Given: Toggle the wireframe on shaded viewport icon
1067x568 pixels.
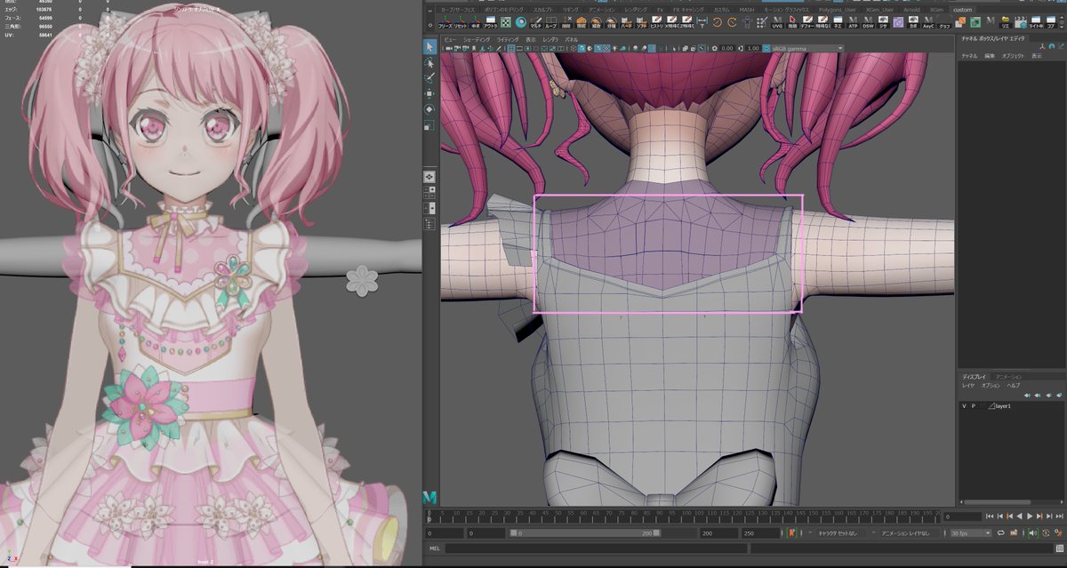Looking at the screenshot, I should (x=598, y=49).
